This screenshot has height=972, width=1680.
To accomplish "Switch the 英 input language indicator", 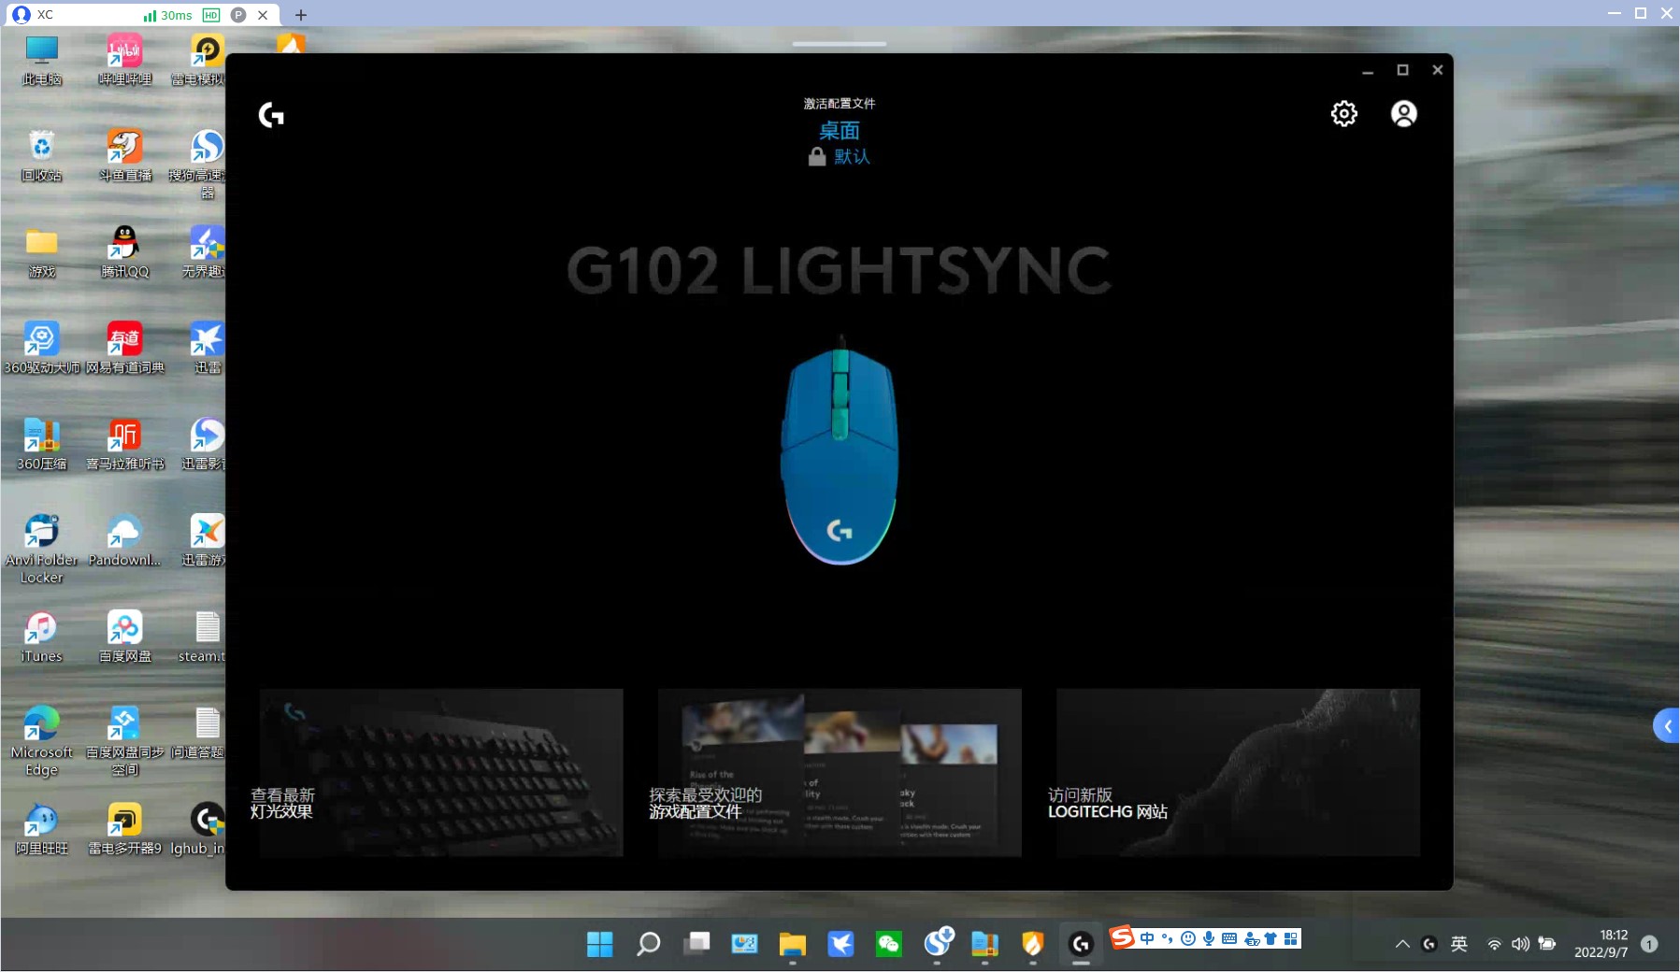I will 1458,944.
